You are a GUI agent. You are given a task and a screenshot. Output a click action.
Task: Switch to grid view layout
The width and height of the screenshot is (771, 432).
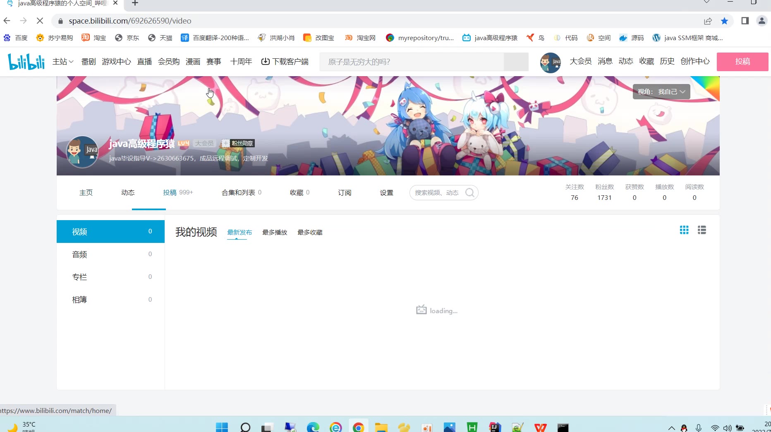(684, 230)
